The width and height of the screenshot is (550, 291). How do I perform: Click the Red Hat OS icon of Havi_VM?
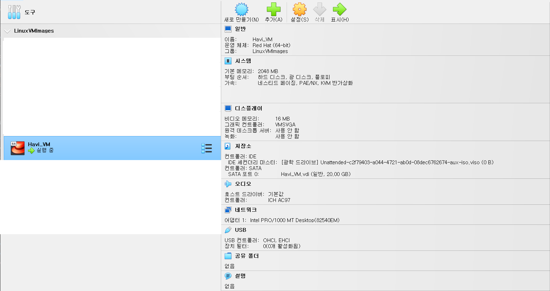click(18, 148)
